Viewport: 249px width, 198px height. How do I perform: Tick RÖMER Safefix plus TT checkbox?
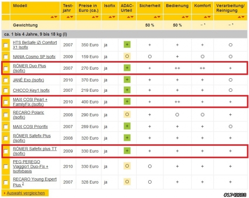pos(6,151)
